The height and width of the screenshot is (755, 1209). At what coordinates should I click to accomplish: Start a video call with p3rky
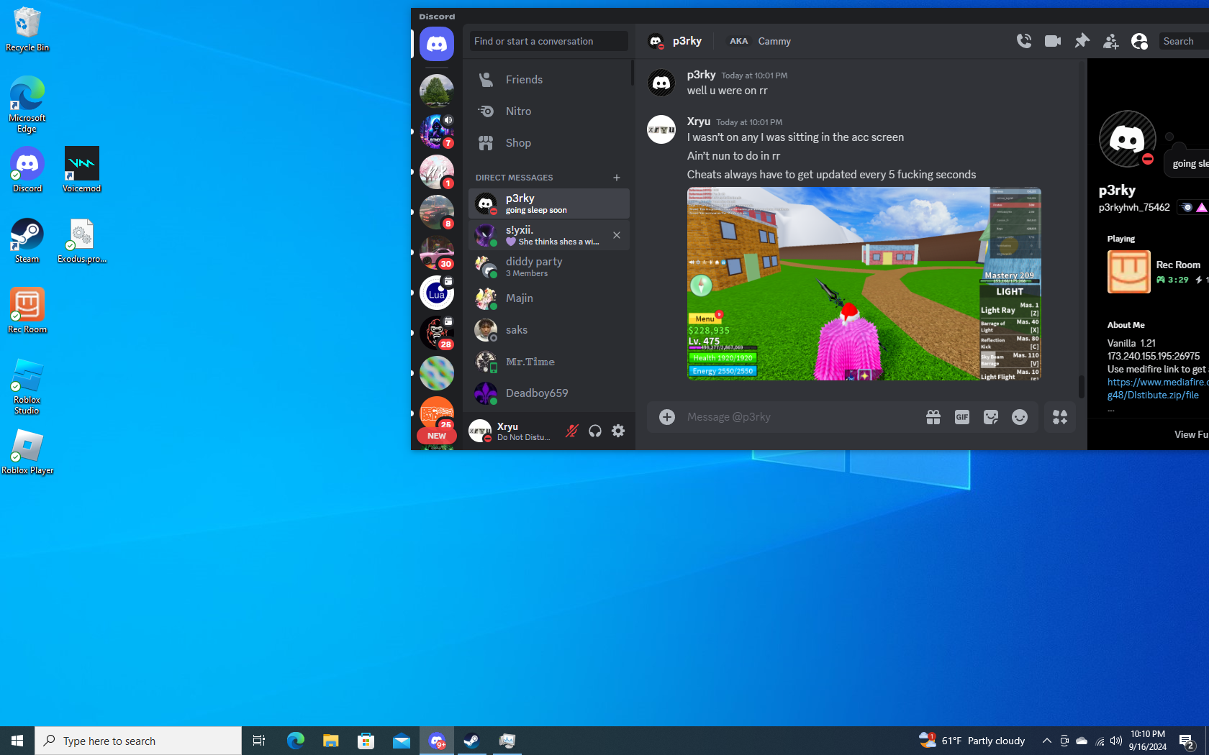pyautogui.click(x=1053, y=41)
